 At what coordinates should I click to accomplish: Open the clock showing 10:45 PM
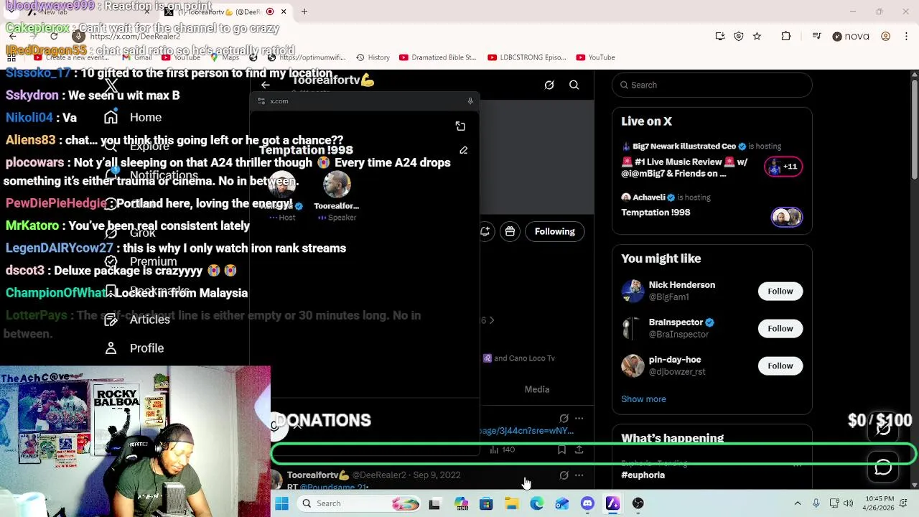point(880,503)
